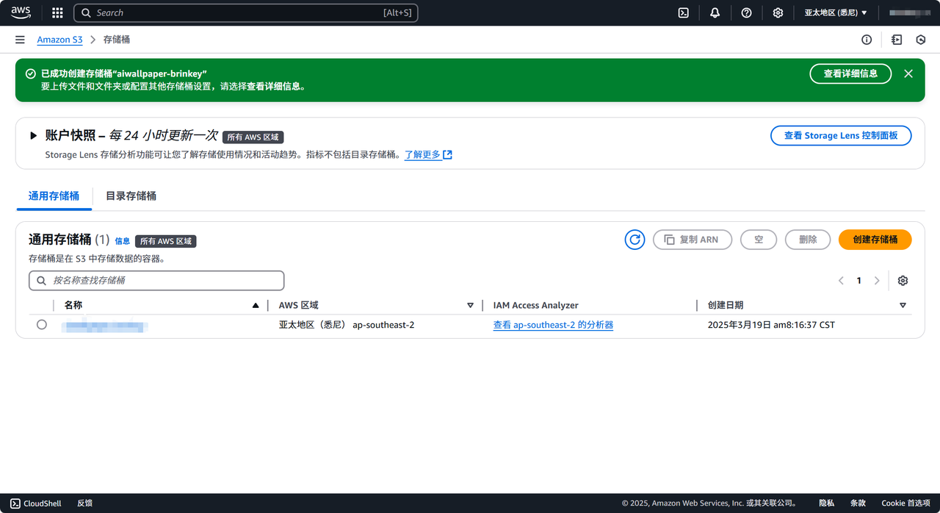Open the AWS home logo

[x=21, y=12]
